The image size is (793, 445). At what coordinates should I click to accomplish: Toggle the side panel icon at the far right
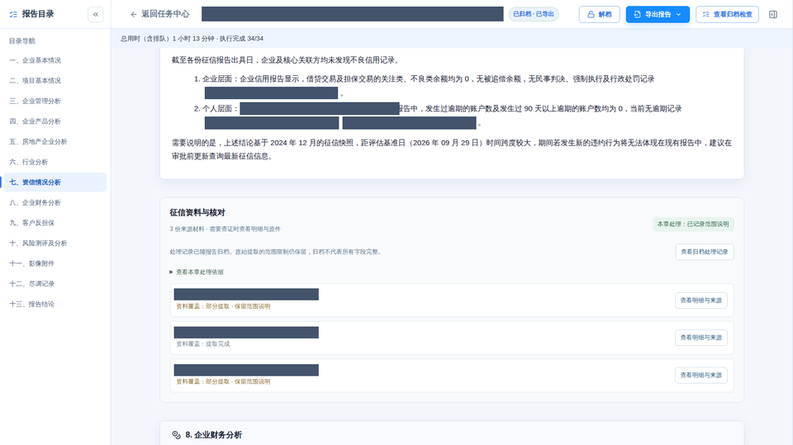[773, 14]
